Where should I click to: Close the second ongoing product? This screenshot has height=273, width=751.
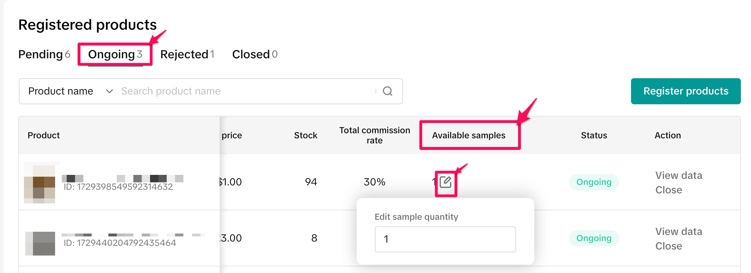[668, 246]
